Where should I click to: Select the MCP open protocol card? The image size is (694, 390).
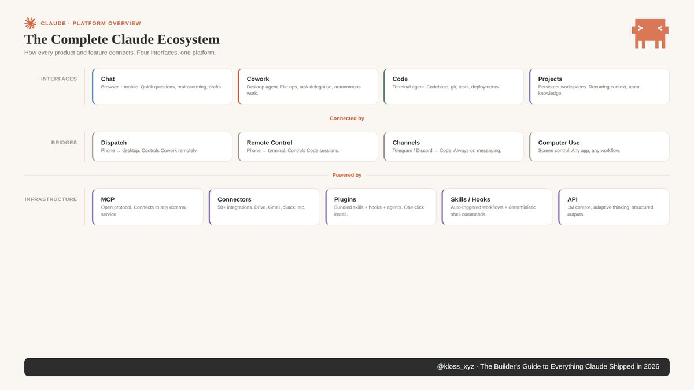coord(147,207)
